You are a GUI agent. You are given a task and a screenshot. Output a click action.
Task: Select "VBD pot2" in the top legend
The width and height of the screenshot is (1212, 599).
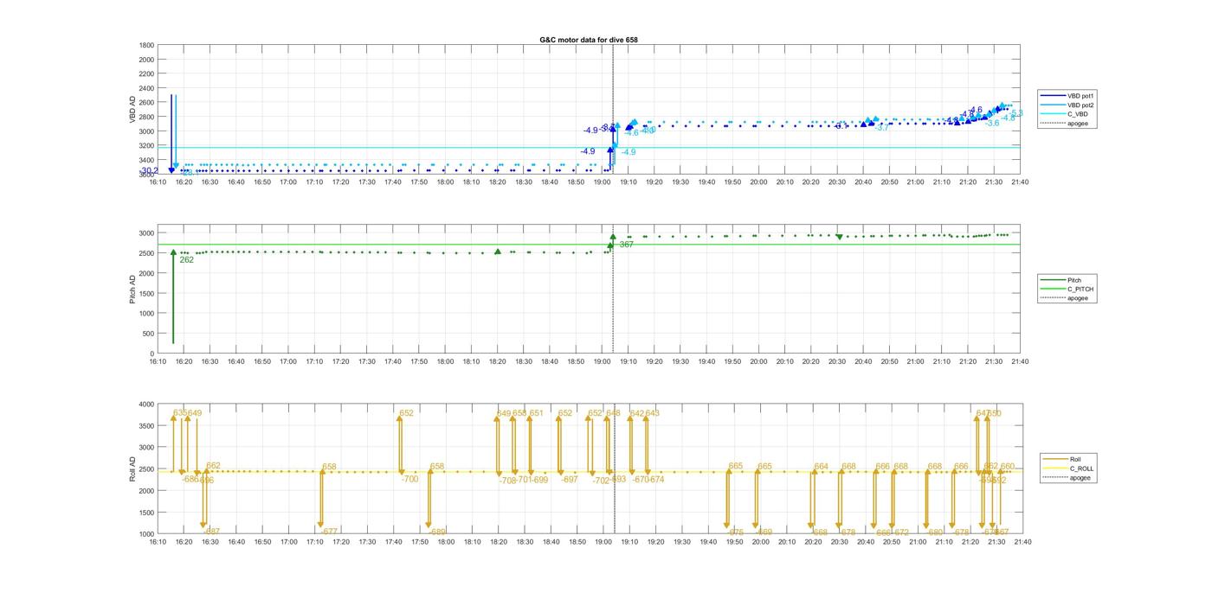click(x=1080, y=105)
